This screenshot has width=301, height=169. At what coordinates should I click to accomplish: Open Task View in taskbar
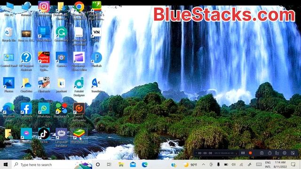109,164
